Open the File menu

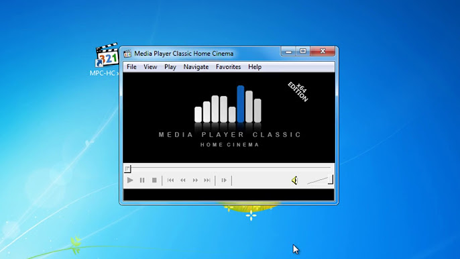click(131, 67)
